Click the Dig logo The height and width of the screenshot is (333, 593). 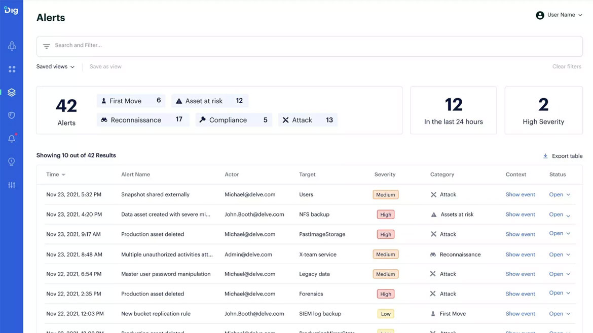tap(11, 10)
